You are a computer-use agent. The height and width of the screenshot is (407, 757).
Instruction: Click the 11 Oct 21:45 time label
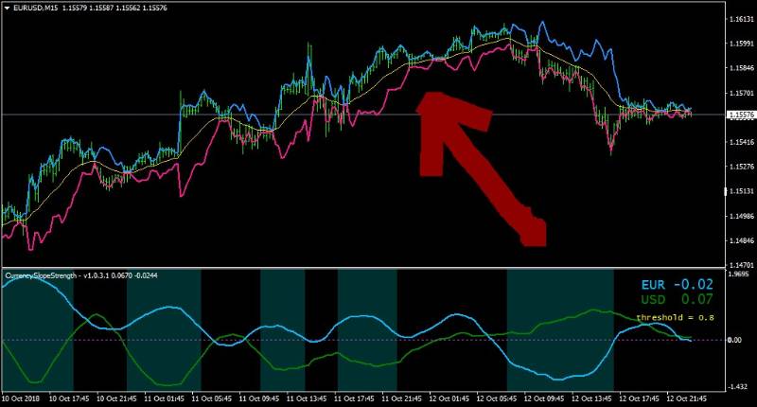pyautogui.click(x=401, y=398)
